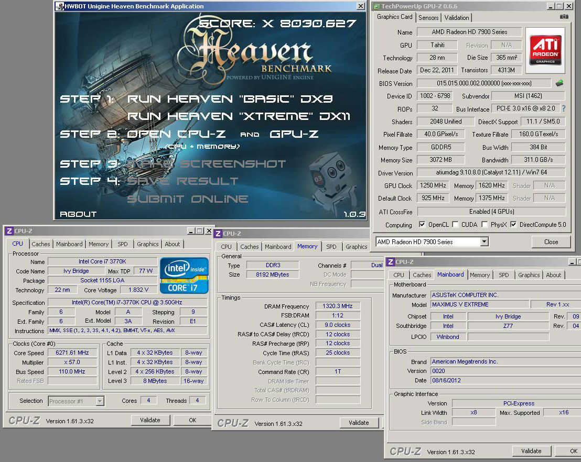Image resolution: width=581 pixels, height=462 pixels.
Task: Click the GPU Clock value "1250 MHz"
Action: tap(433, 185)
